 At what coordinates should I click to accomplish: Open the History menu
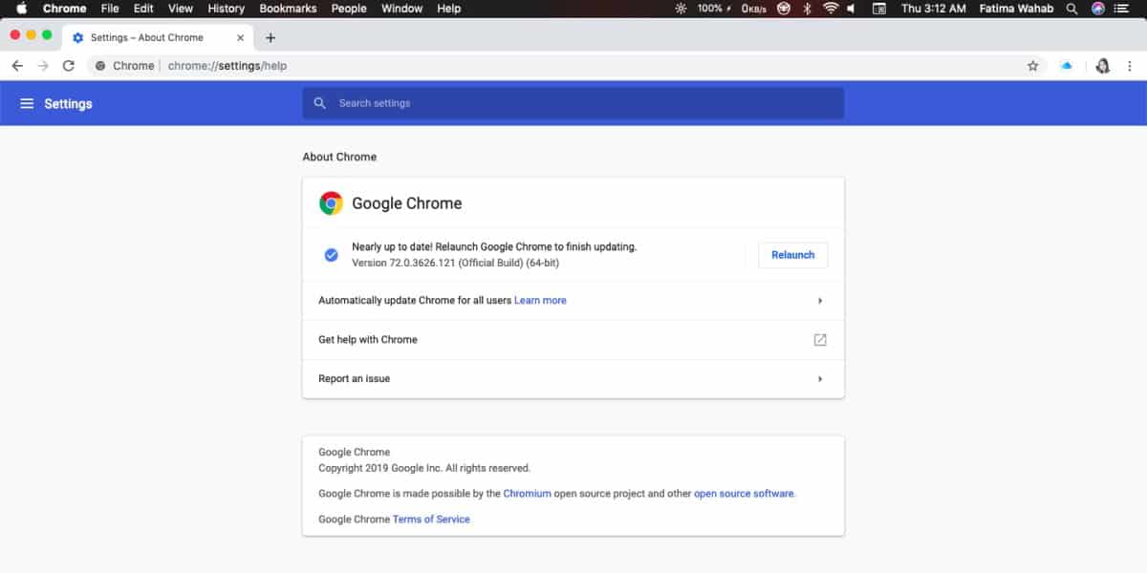coord(226,9)
